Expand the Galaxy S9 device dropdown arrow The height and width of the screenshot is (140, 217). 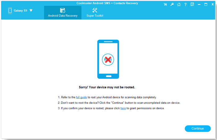click(x=31, y=10)
